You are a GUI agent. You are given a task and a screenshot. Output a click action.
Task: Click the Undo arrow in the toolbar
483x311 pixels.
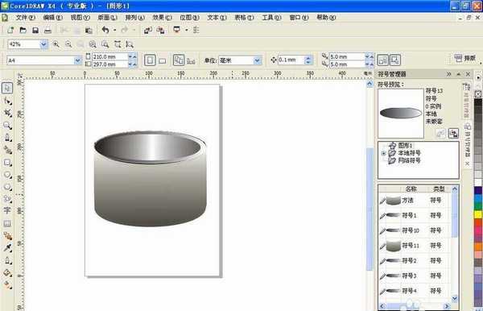(x=105, y=30)
